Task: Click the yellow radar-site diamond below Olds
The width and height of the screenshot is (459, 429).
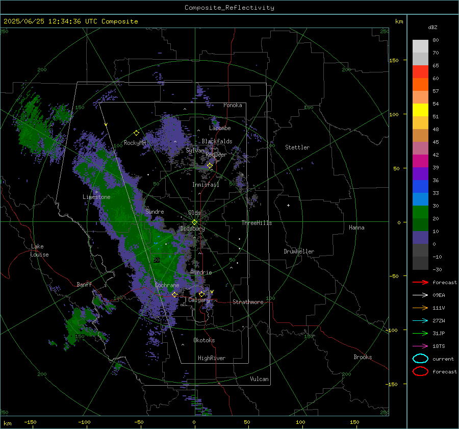Action: (194, 222)
